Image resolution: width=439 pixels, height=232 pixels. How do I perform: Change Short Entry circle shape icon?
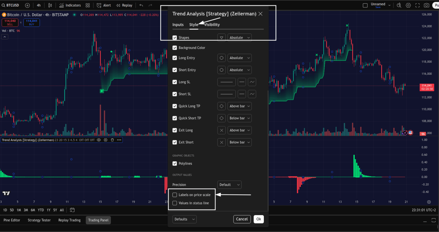coord(222,70)
